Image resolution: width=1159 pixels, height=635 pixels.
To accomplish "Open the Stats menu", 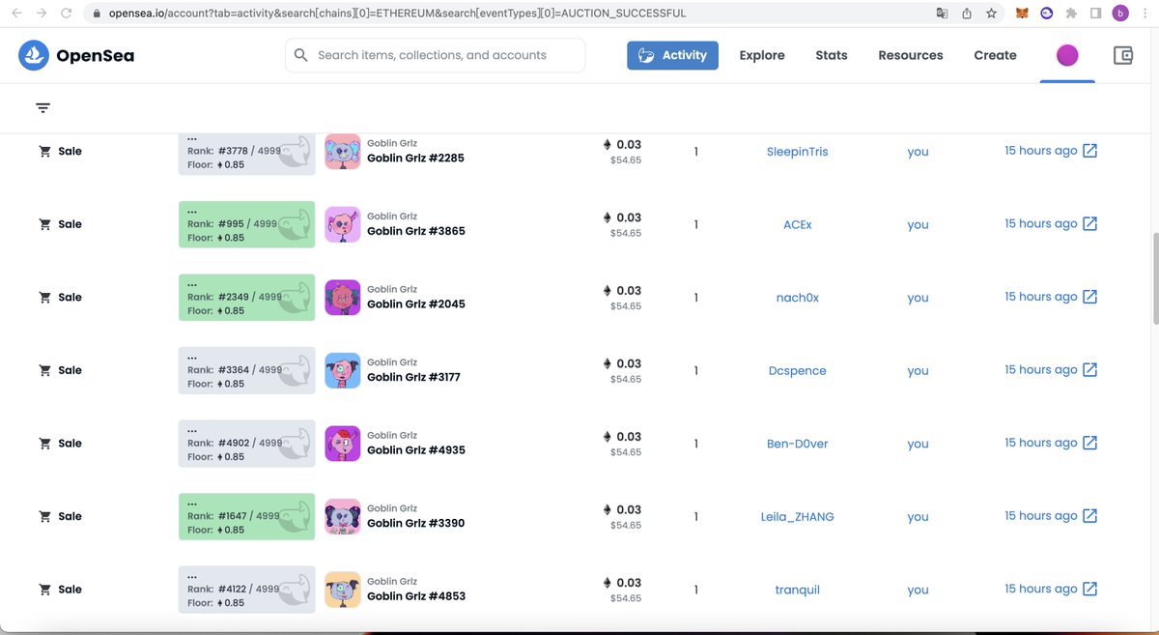I will pos(832,55).
